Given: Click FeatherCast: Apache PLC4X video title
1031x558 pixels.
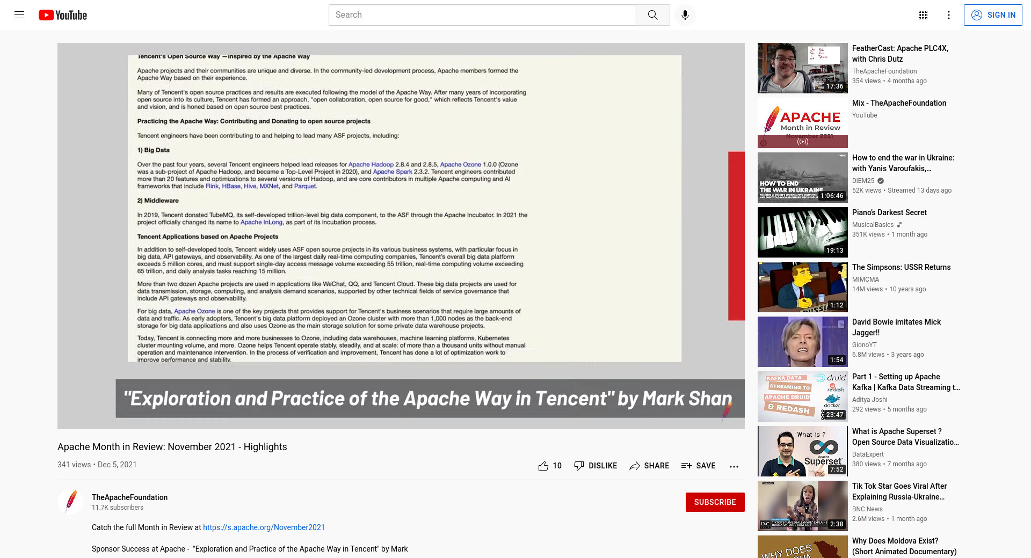Looking at the screenshot, I should pos(900,54).
